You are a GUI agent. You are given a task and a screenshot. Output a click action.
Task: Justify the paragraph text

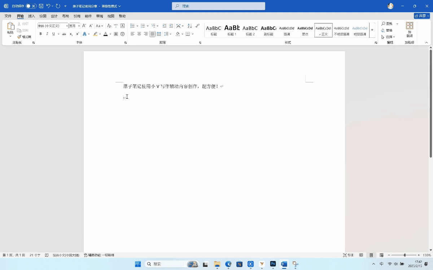click(152, 34)
